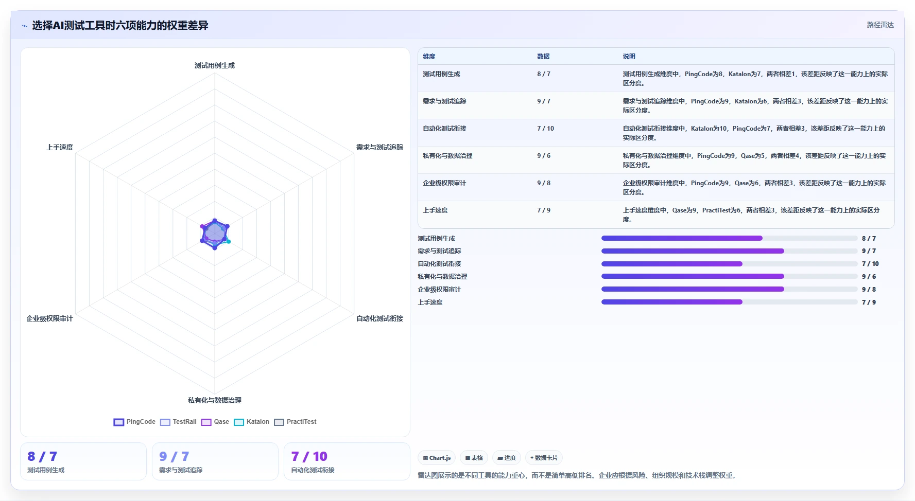
Task: Click the 数据 column header
Action: [x=543, y=57]
